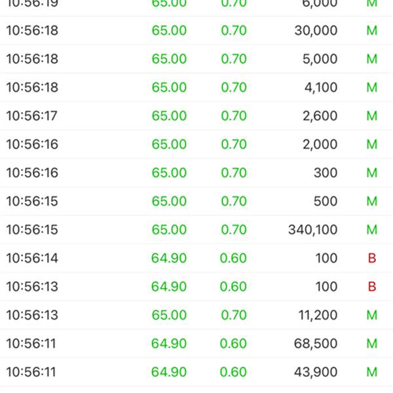Viewport: 393px width, 393px height.
Task: Tap the trade row with 300 volume
Action: [196, 173]
